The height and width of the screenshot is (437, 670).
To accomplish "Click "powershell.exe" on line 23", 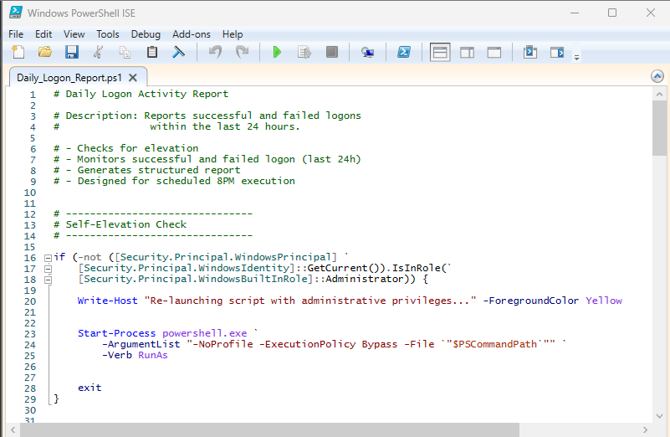I will (205, 333).
